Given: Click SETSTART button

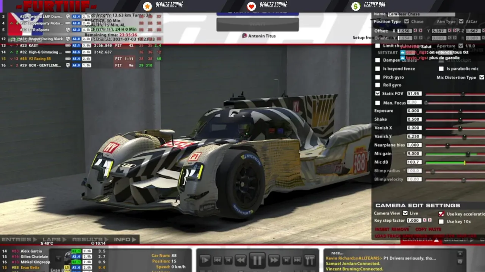Looking at the screenshot, I should [388, 53].
